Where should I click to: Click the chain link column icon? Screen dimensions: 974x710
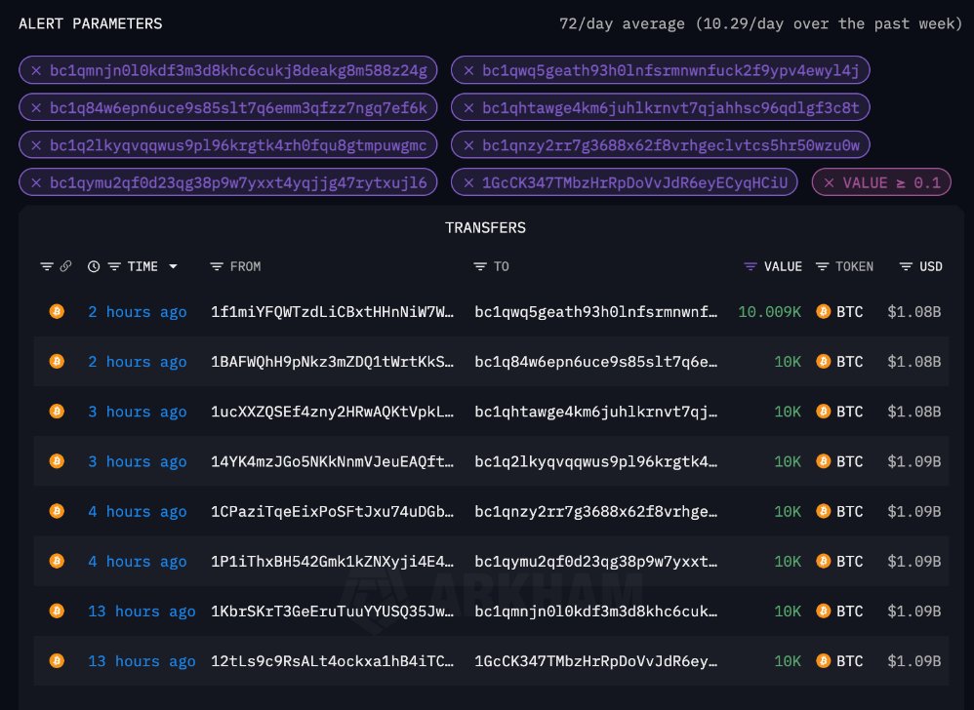(x=65, y=266)
